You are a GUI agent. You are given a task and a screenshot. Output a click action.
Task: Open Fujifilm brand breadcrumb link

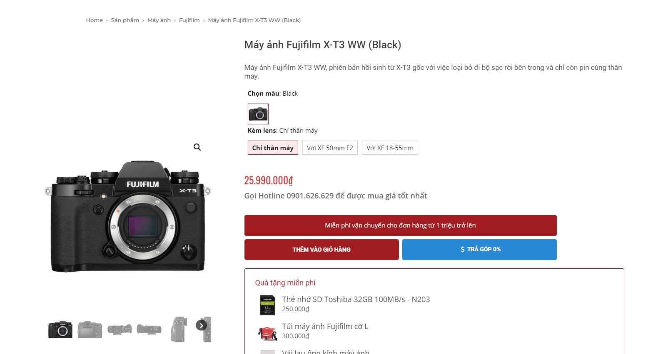189,20
